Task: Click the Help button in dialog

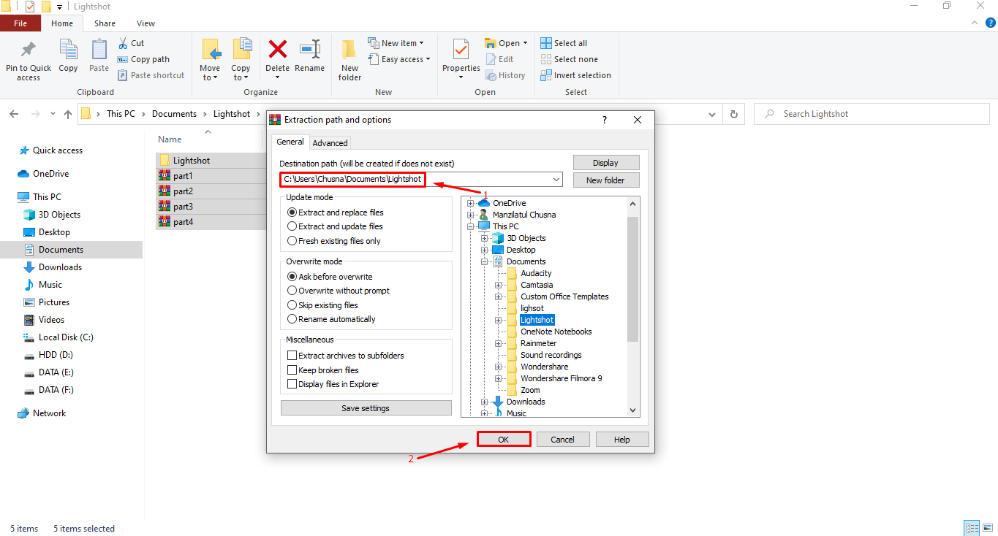Action: [x=622, y=440]
